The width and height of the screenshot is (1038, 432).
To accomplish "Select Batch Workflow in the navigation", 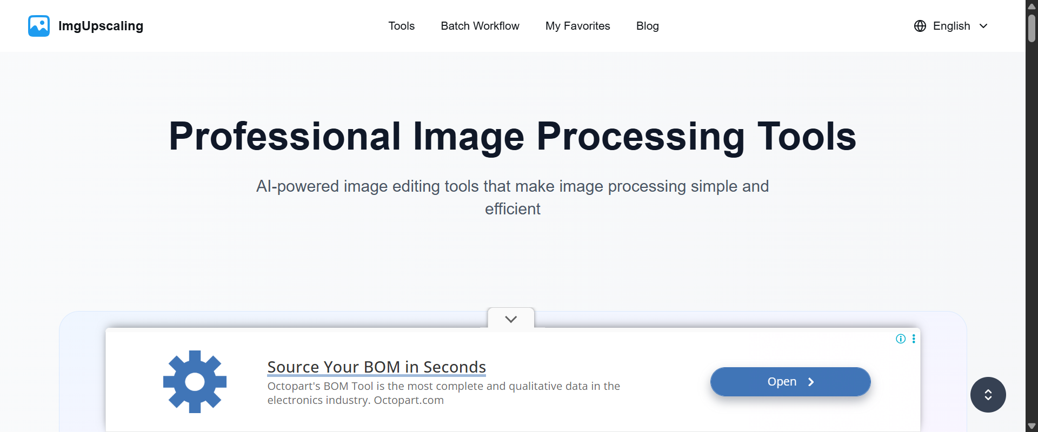I will [x=480, y=26].
